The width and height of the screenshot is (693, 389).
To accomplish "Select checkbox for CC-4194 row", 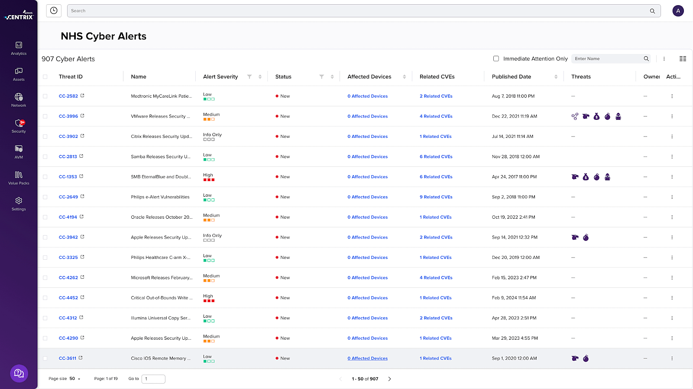I will pyautogui.click(x=45, y=217).
